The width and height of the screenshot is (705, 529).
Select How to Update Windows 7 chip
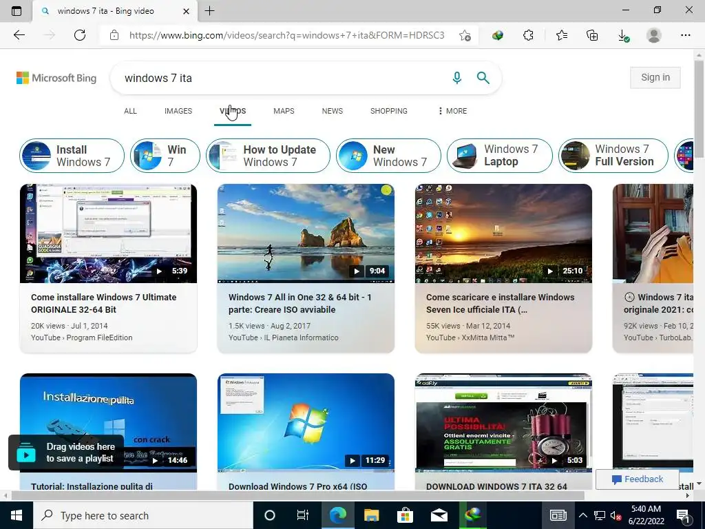click(x=268, y=156)
